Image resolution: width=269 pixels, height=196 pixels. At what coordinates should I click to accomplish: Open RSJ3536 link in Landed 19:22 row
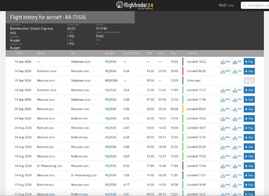pos(111,62)
